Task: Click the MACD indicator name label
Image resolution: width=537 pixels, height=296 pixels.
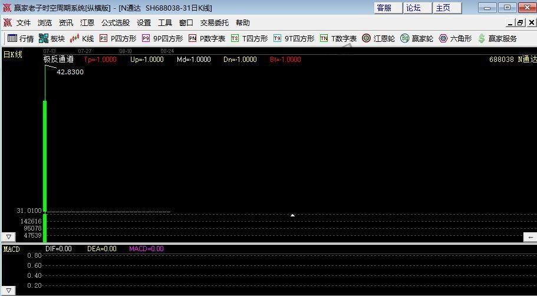Action: (11, 249)
